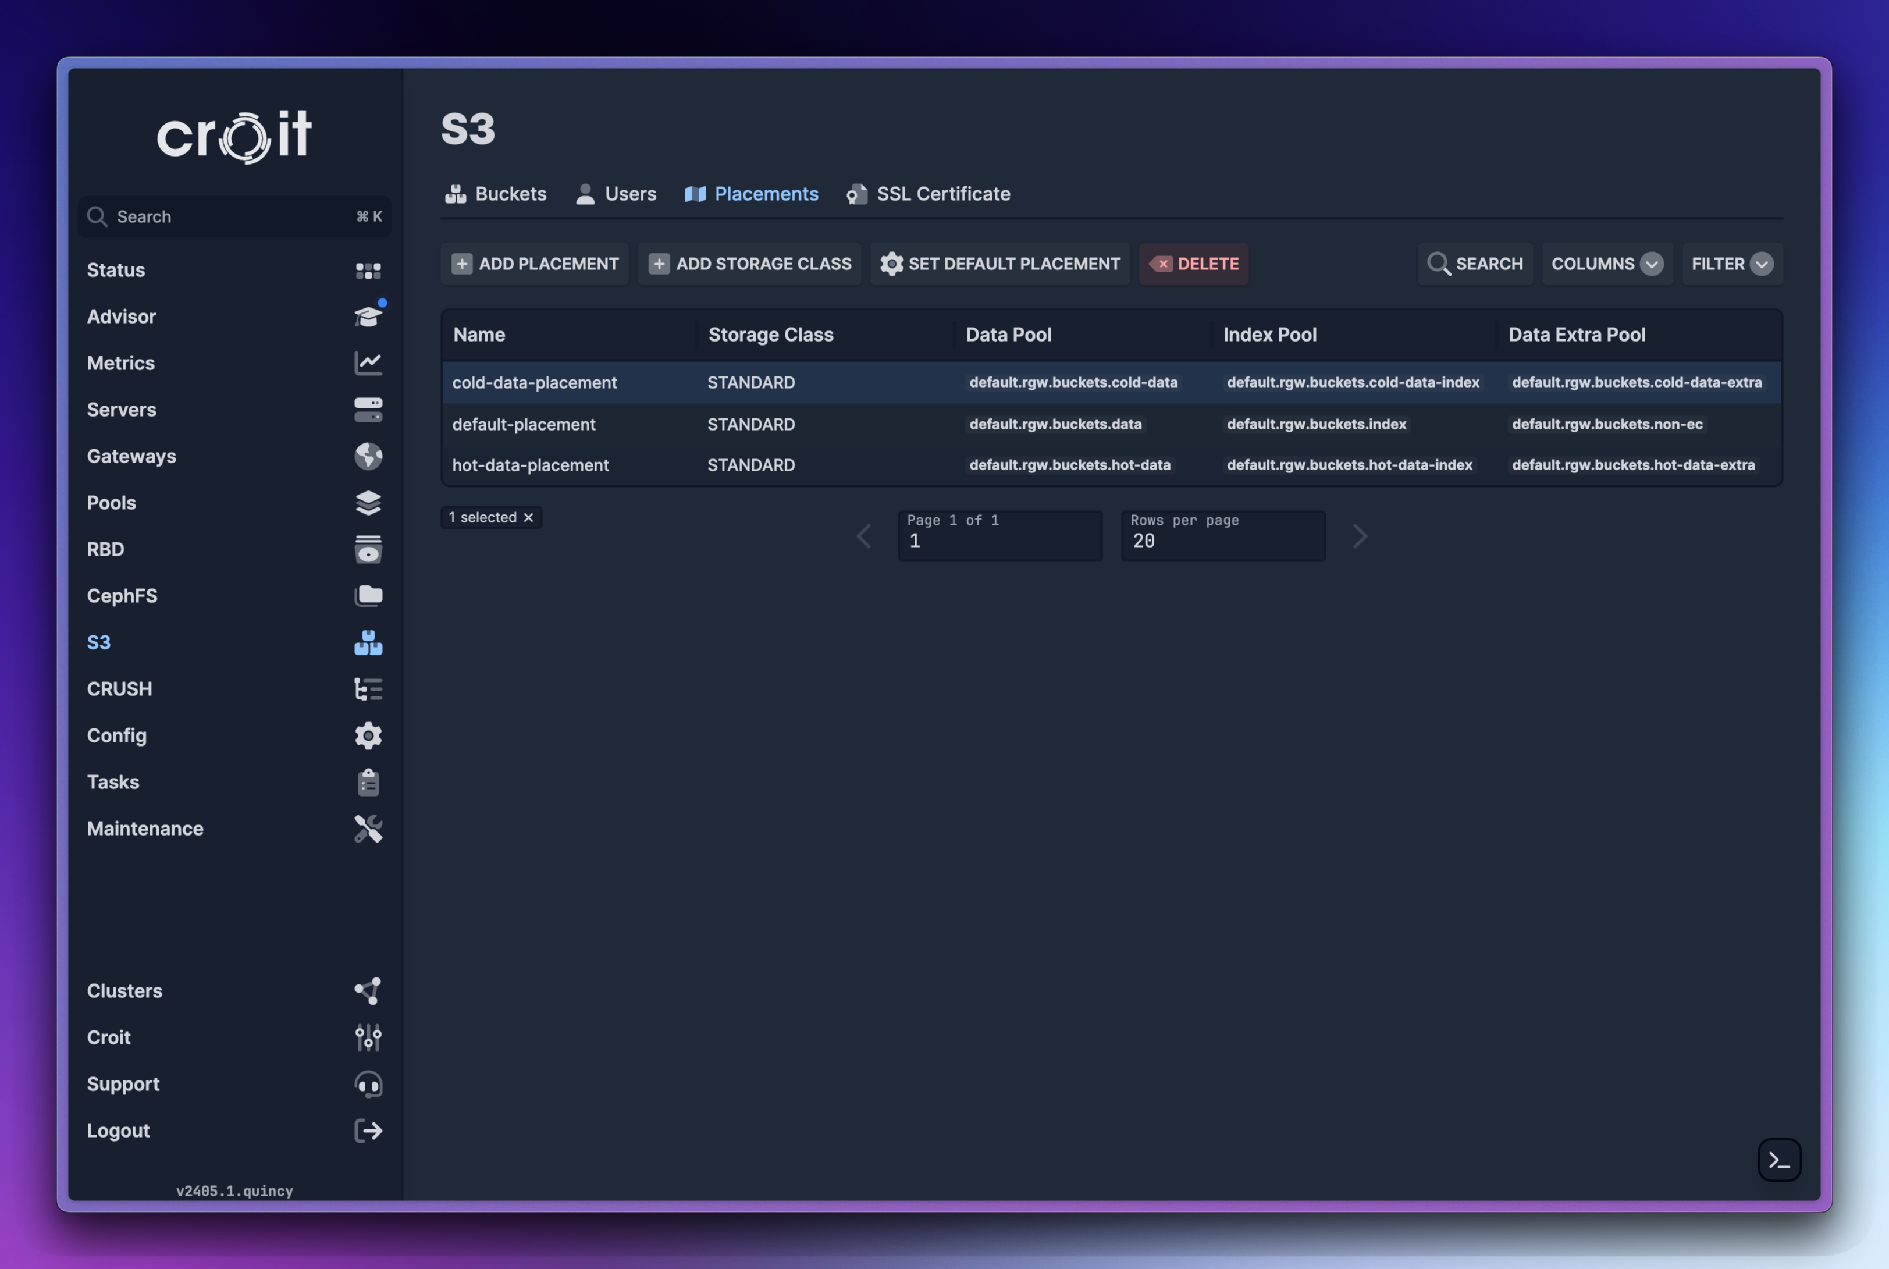The width and height of the screenshot is (1889, 1269).
Task: Click the Add Placement button
Action: click(534, 264)
